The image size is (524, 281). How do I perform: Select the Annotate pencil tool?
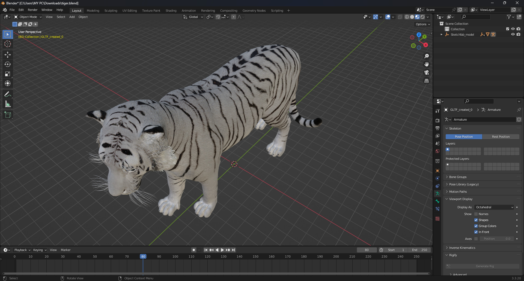click(8, 94)
